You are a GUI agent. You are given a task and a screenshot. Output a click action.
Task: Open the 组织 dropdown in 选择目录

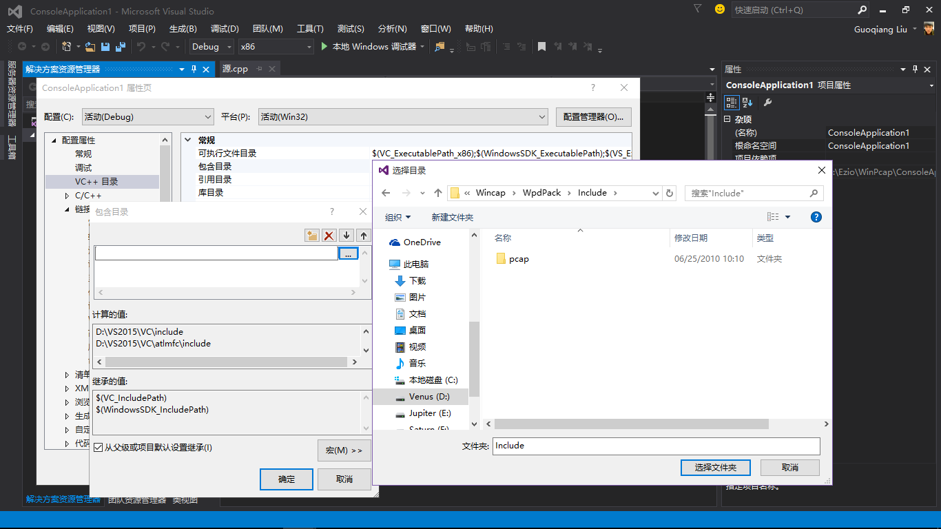coord(398,218)
